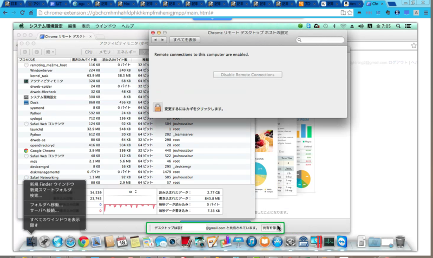The image size is (433, 258).
Task: Open システム環境設定 menu in menu bar
Action: coord(46,26)
